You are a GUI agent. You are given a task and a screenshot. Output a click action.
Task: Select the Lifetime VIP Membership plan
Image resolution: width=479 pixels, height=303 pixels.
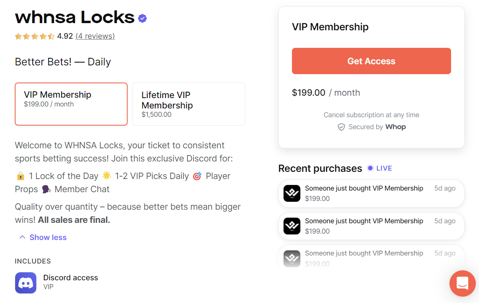188,104
